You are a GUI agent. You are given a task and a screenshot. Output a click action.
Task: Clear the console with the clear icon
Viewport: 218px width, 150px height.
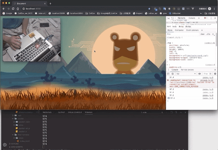point(173,74)
